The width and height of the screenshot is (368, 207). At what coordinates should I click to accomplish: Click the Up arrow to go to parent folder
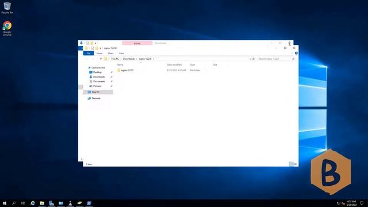tap(101, 59)
